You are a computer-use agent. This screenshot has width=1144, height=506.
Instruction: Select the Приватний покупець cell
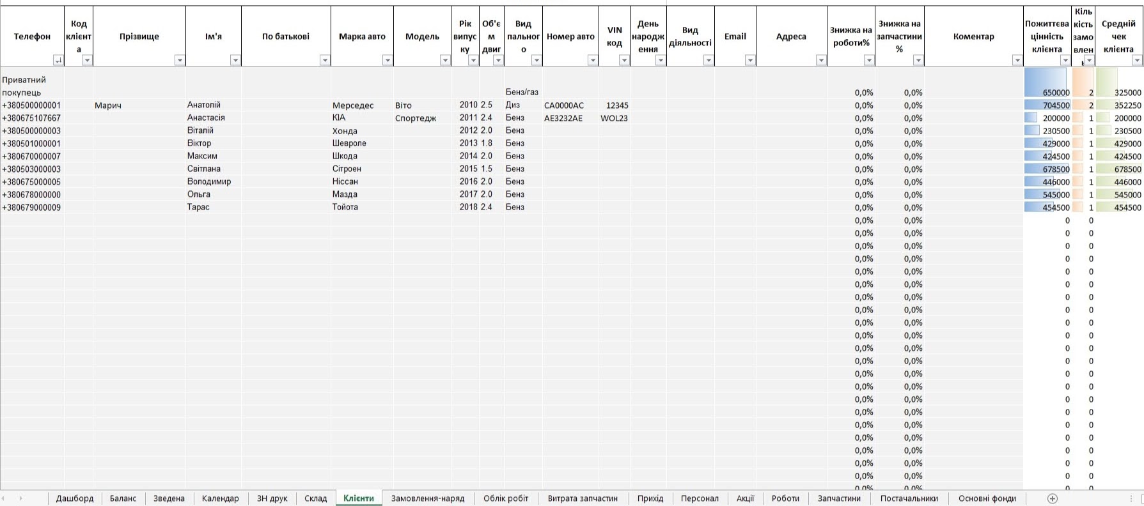(32, 83)
